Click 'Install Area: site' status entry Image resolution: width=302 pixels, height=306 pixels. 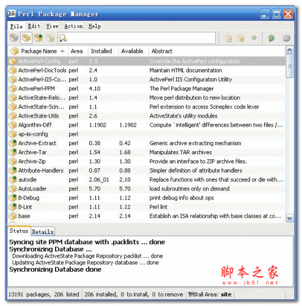[210, 294]
